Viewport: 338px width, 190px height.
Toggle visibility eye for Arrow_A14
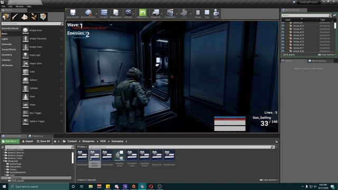tap(283, 39)
